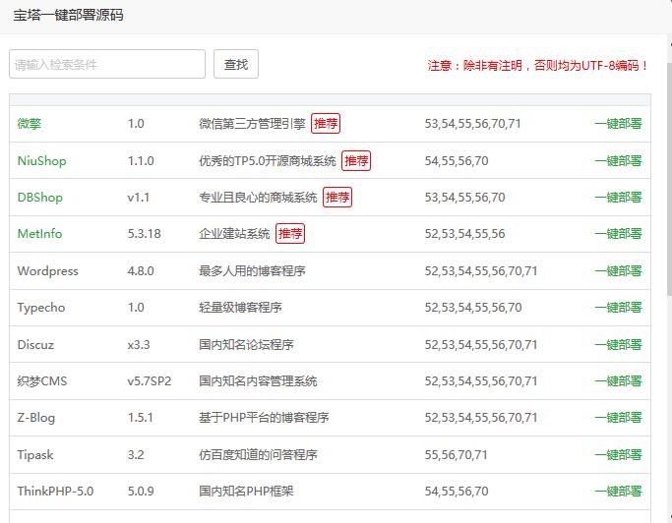Open the DBShop name link
Viewport: 672px width, 523px height.
click(x=40, y=198)
